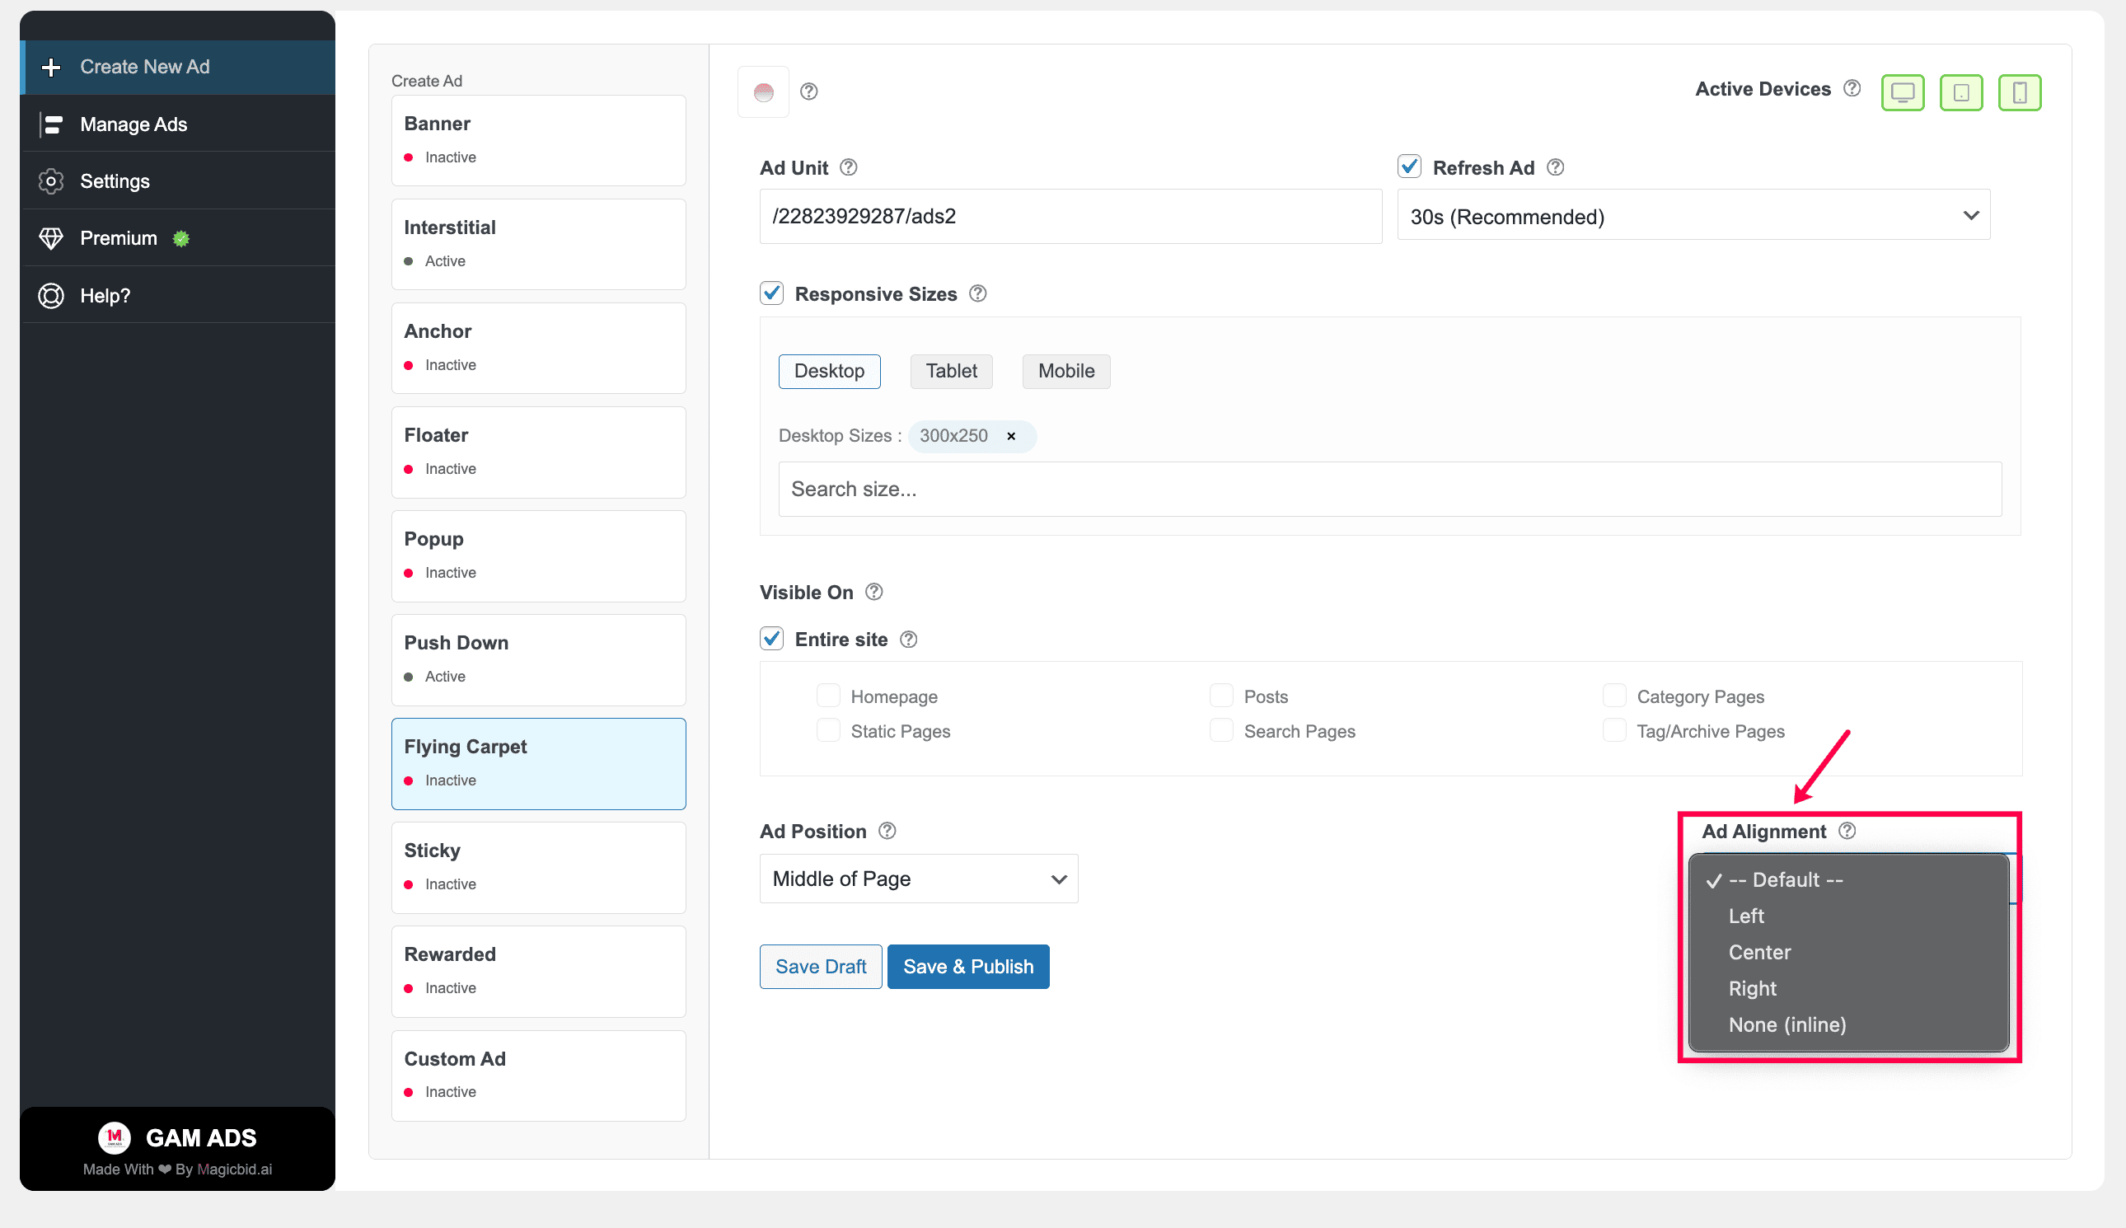Click the Help lifebuoy icon
This screenshot has height=1228, width=2126.
pyautogui.click(x=50, y=296)
